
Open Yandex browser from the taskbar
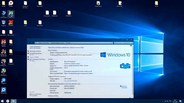tap(8, 101)
